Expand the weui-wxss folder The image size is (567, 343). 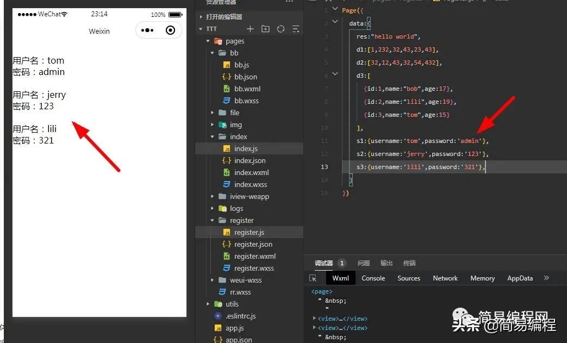212,280
